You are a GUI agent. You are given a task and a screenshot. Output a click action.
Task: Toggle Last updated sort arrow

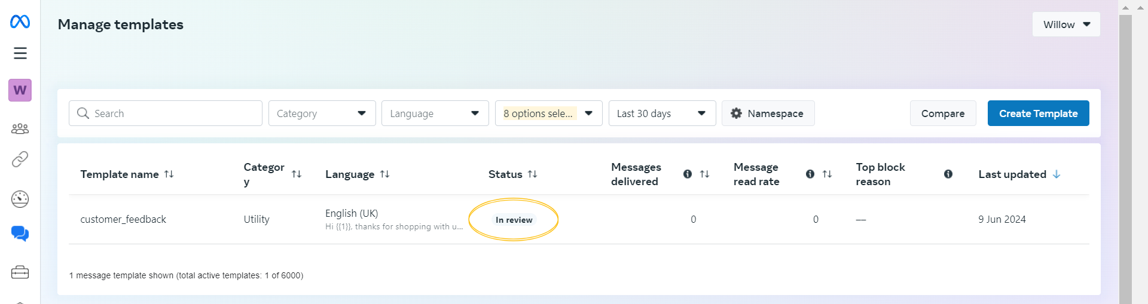tap(1057, 174)
